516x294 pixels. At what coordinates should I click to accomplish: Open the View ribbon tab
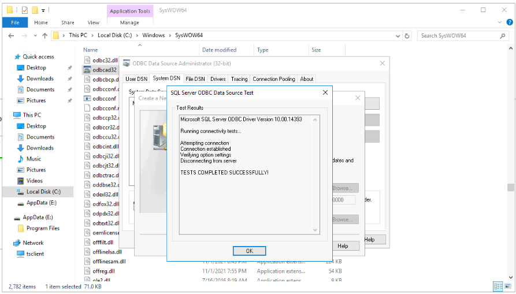click(x=93, y=23)
